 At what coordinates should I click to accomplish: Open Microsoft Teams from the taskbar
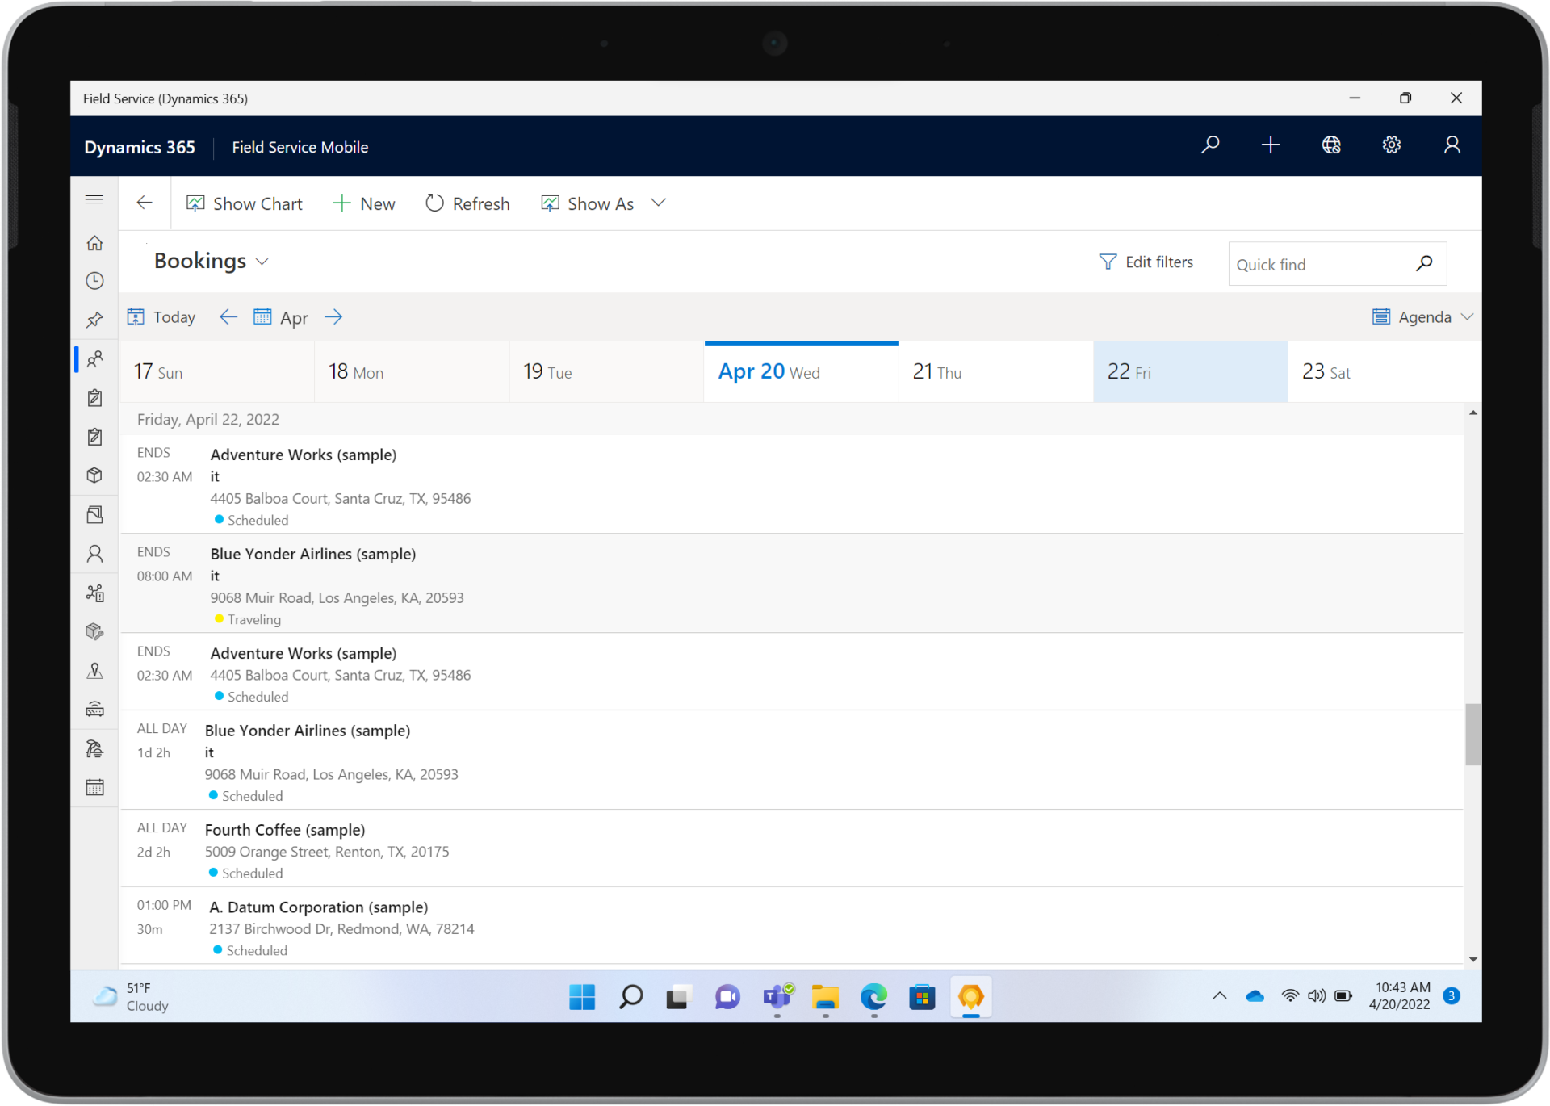pyautogui.click(x=776, y=997)
